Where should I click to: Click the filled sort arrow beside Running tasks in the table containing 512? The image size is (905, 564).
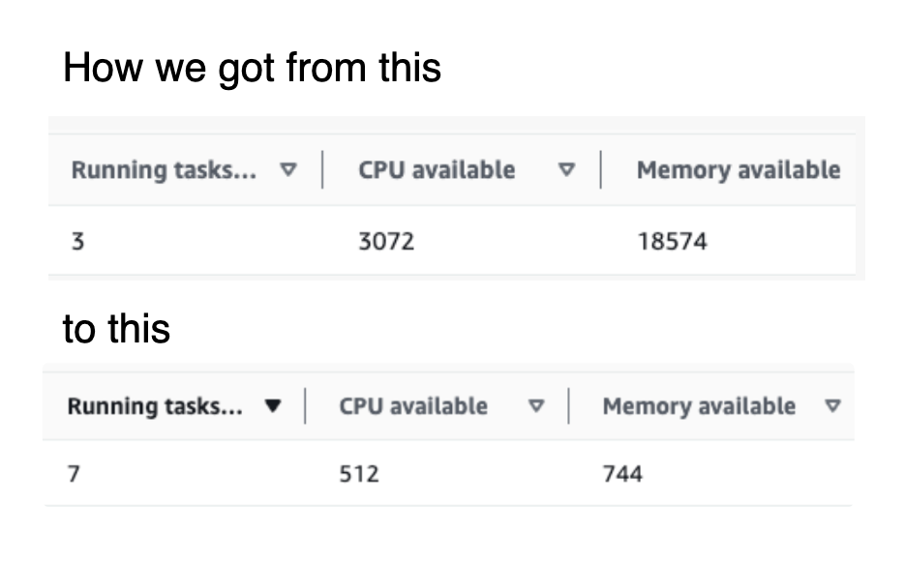coord(273,406)
